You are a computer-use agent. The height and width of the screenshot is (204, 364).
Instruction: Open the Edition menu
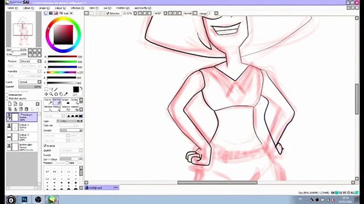[28, 8]
